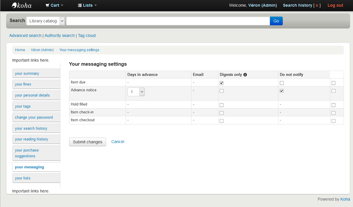Click the Submit changes button

pos(87,142)
